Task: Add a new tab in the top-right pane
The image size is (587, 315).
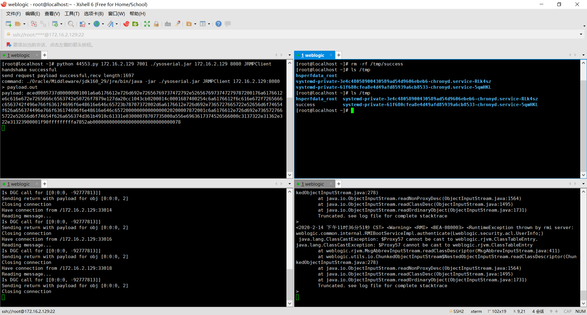Action: point(339,55)
